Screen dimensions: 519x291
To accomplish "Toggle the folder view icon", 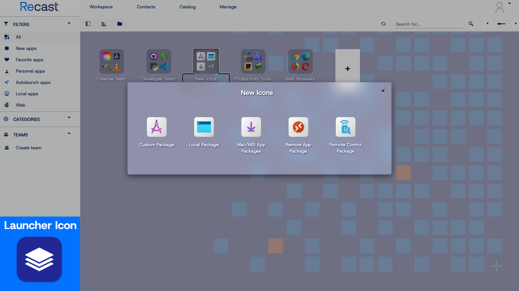I will click(120, 24).
